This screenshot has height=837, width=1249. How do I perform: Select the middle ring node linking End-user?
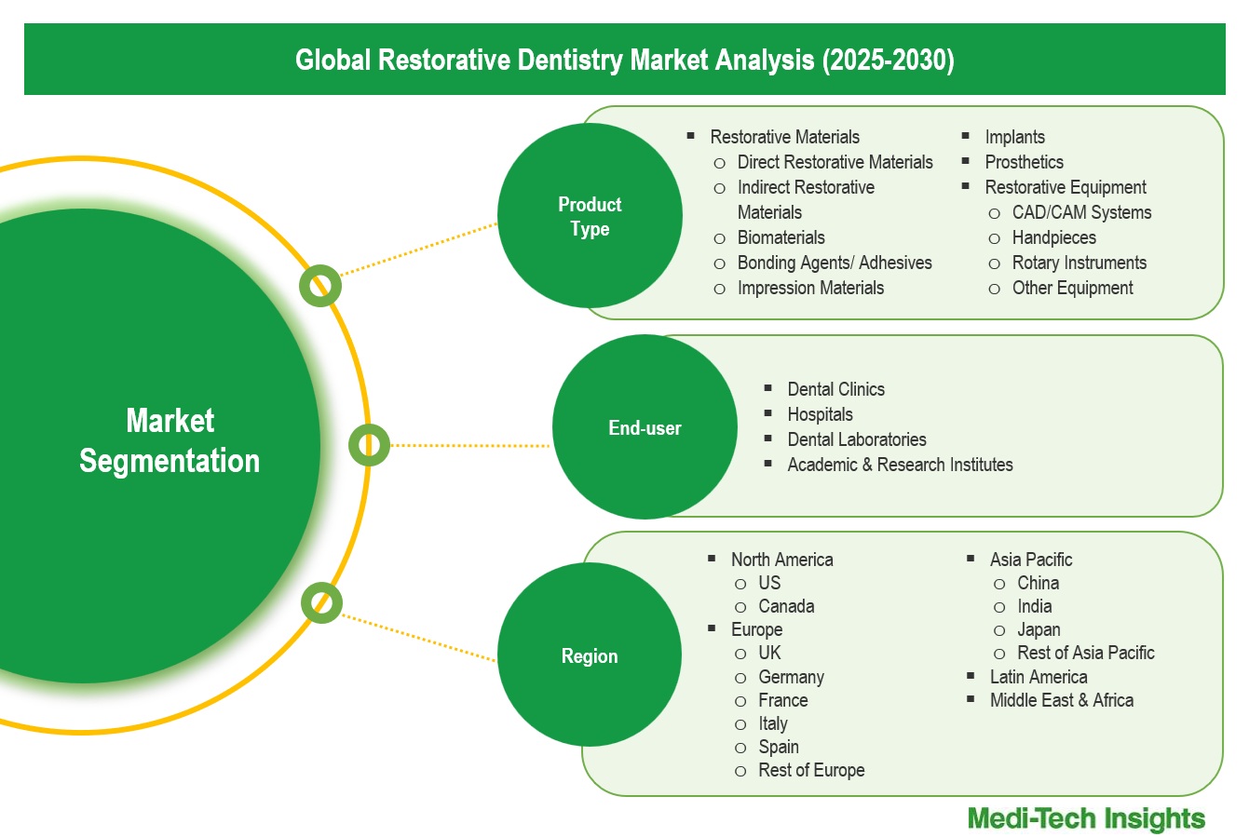point(370,445)
